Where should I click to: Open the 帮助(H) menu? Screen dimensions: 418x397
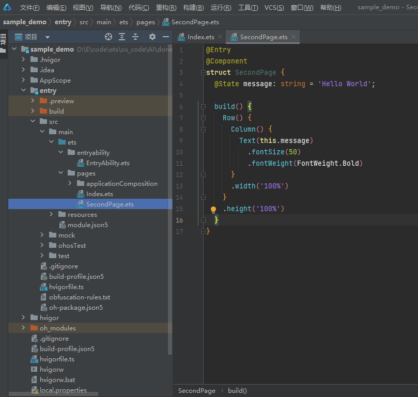click(331, 7)
